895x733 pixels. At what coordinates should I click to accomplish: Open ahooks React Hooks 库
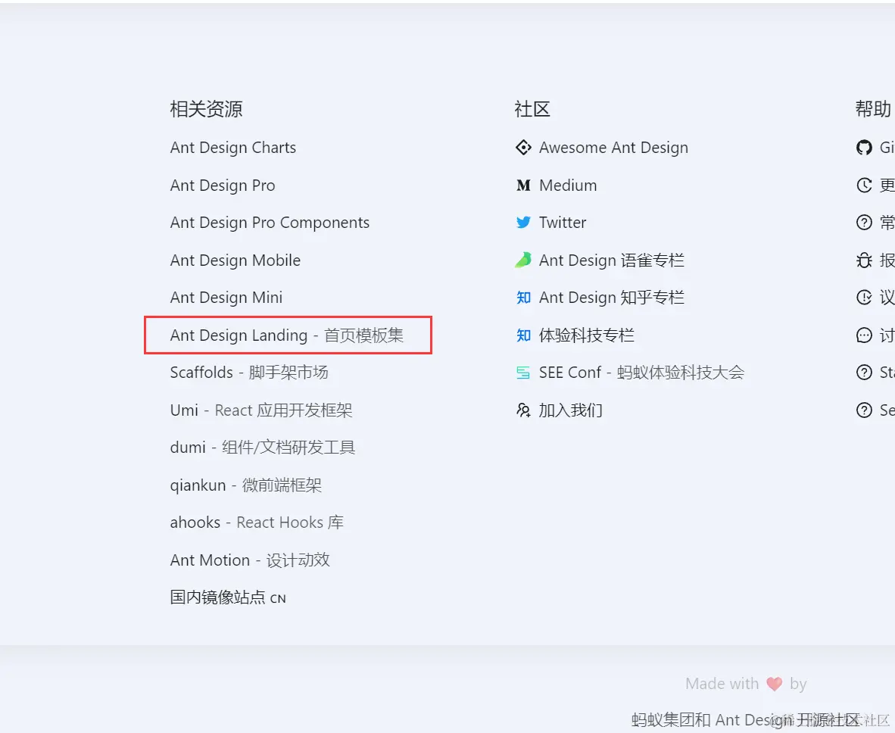257,522
